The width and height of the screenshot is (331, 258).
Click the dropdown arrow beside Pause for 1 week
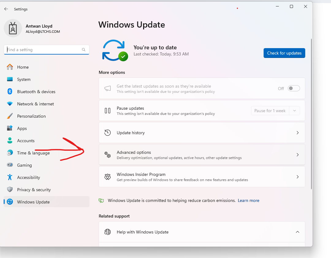click(295, 111)
